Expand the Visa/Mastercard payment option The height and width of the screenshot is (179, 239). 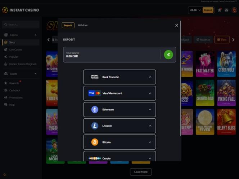119,93
